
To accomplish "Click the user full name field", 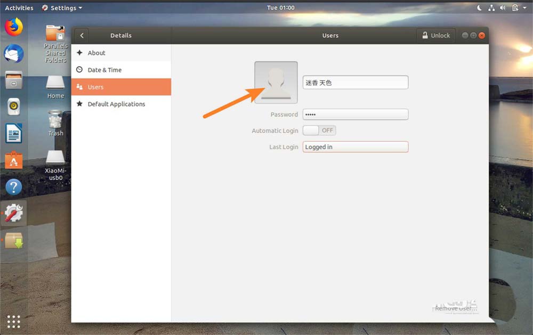I will point(356,83).
